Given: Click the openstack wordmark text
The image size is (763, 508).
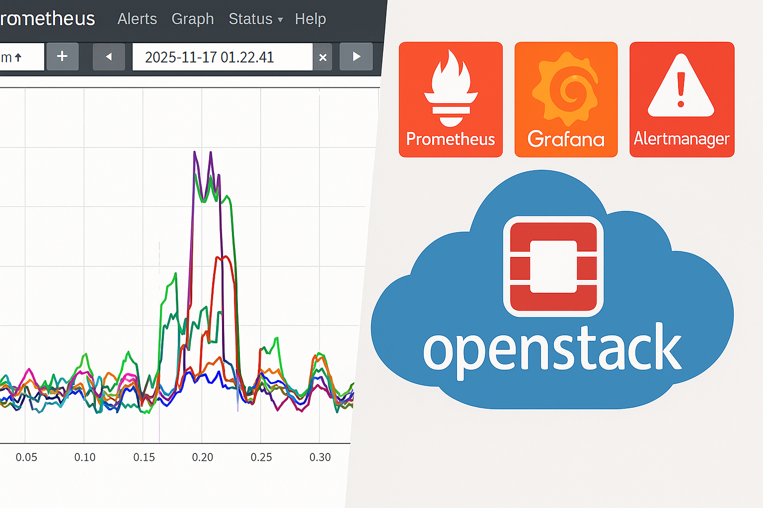Looking at the screenshot, I should [x=552, y=351].
